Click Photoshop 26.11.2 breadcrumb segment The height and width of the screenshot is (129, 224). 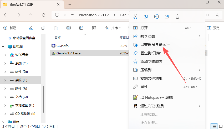[94, 15]
